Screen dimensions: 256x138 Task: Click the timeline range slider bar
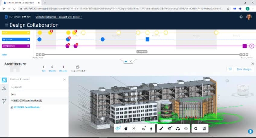click(x=142, y=55)
